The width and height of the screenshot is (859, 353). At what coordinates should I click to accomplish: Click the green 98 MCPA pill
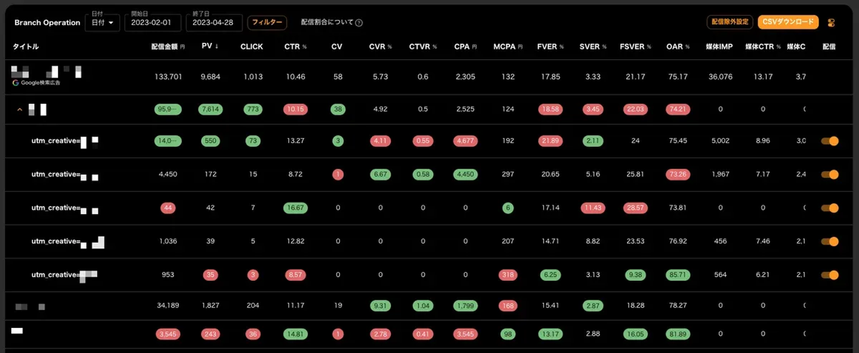(508, 334)
